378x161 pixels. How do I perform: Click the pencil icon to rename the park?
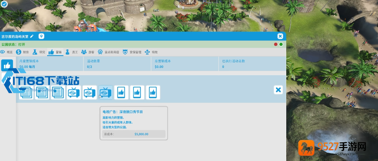(32, 36)
